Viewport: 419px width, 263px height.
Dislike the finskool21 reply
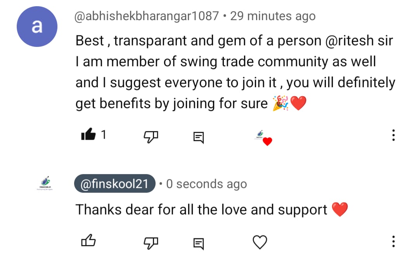pos(151,242)
